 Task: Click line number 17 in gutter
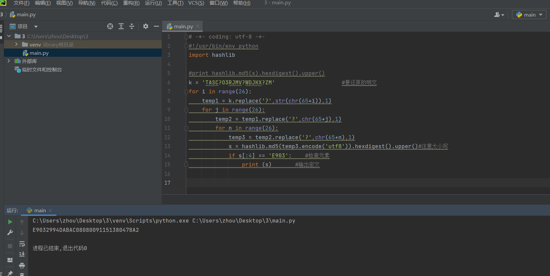click(167, 183)
